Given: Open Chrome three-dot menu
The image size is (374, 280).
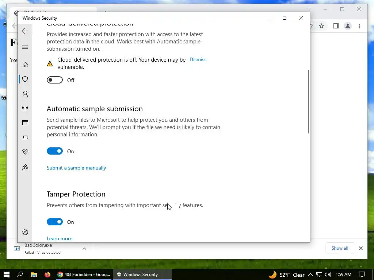Looking at the screenshot, I should point(359,26).
